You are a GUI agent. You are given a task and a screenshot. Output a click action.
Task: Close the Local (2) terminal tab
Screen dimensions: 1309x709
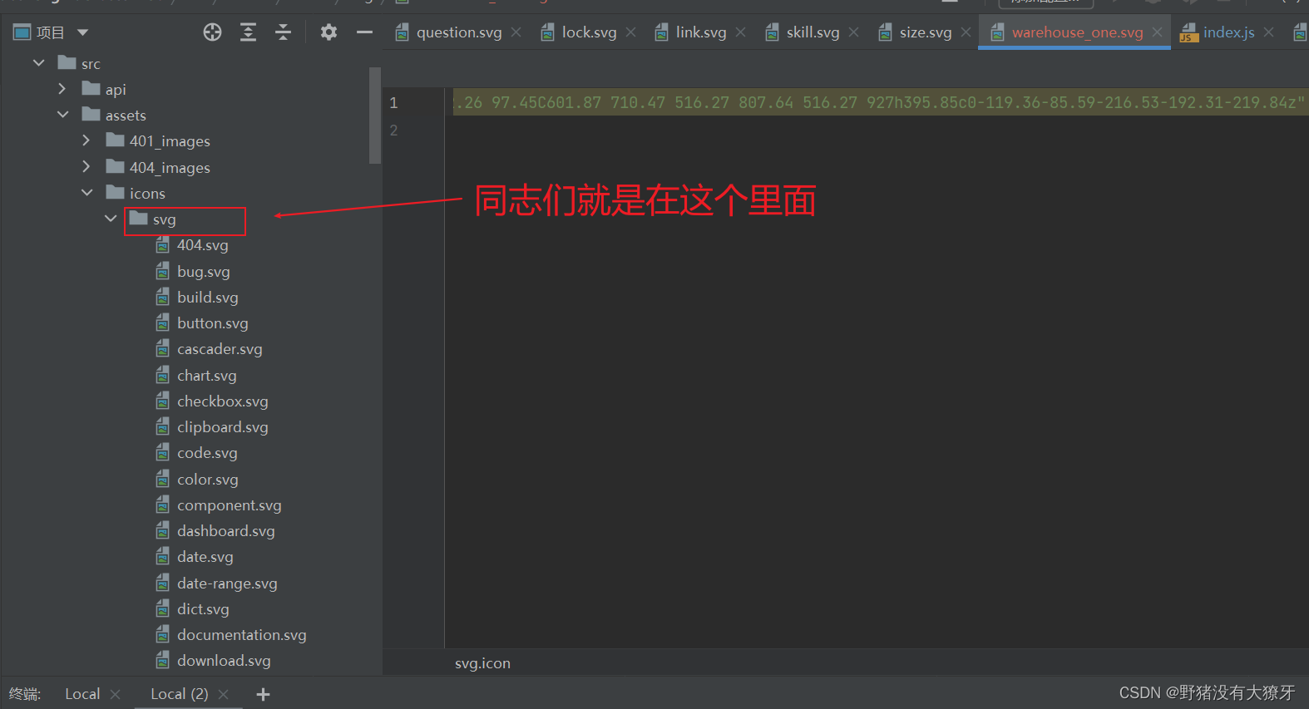pos(223,694)
